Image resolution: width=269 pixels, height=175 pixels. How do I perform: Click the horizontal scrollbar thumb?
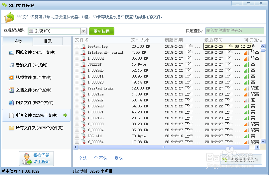click(x=164, y=147)
